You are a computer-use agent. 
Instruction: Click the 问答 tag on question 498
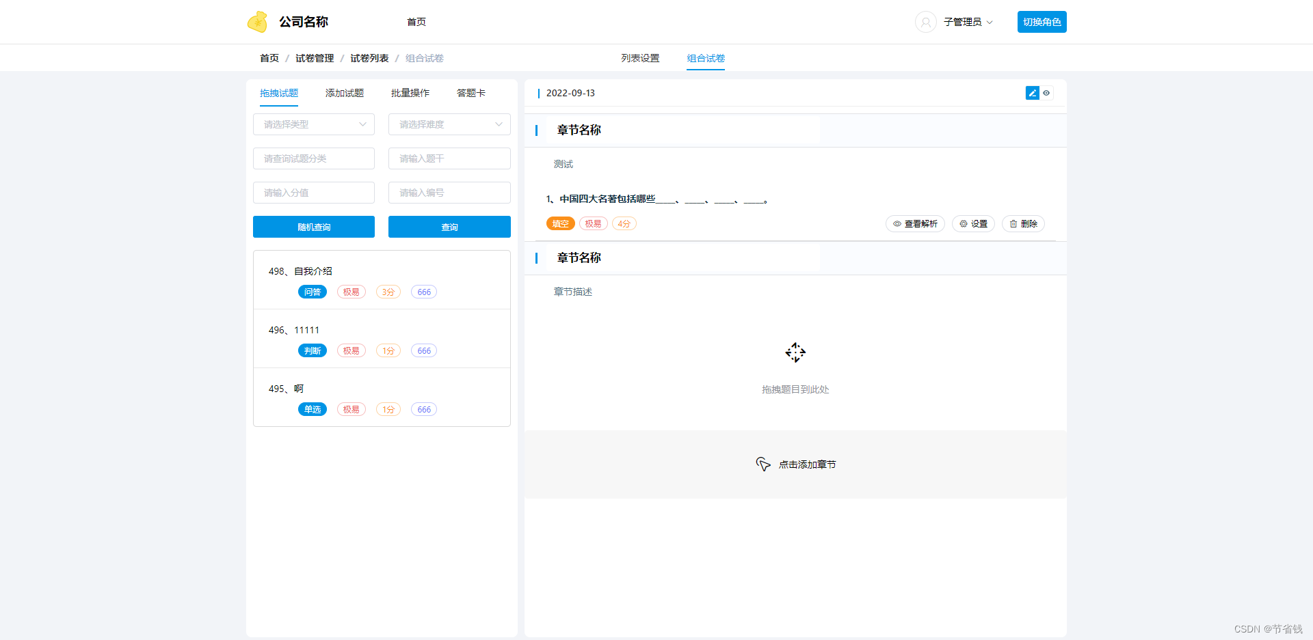[x=313, y=292]
